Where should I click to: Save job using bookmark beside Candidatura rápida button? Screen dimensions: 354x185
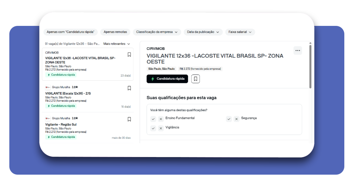click(x=196, y=79)
